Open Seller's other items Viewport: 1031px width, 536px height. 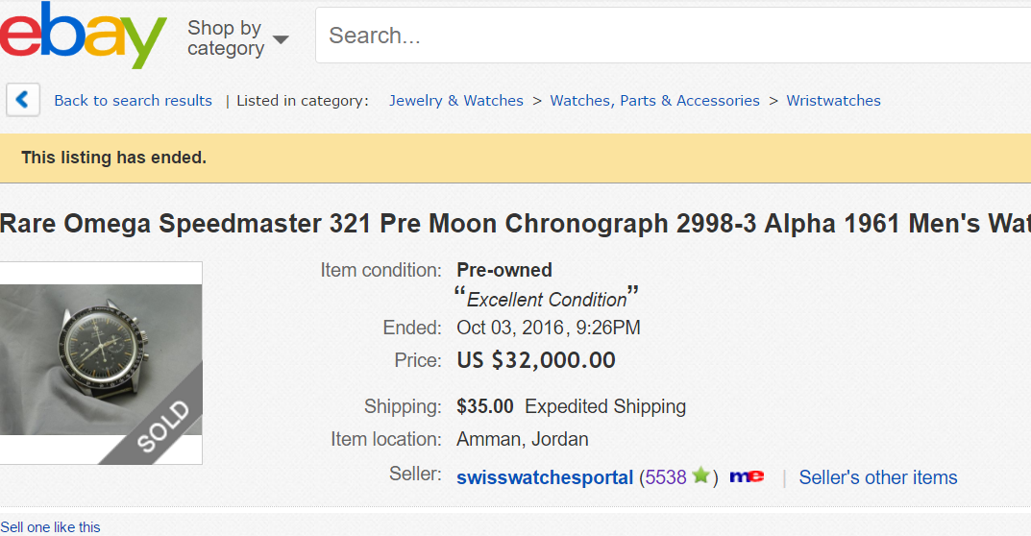point(877,477)
